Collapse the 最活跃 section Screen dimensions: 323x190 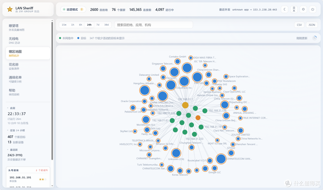click(12, 150)
